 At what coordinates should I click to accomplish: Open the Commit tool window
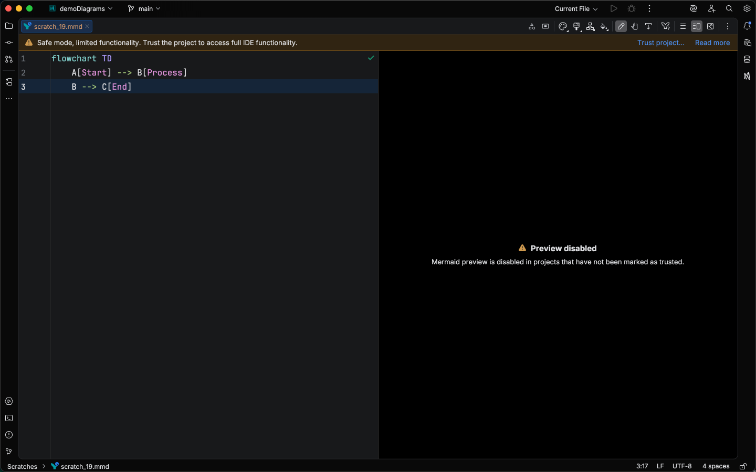pos(8,42)
